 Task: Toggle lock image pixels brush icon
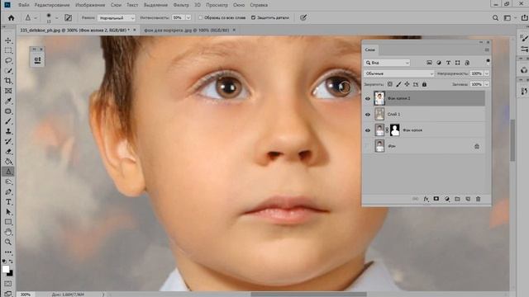398,84
